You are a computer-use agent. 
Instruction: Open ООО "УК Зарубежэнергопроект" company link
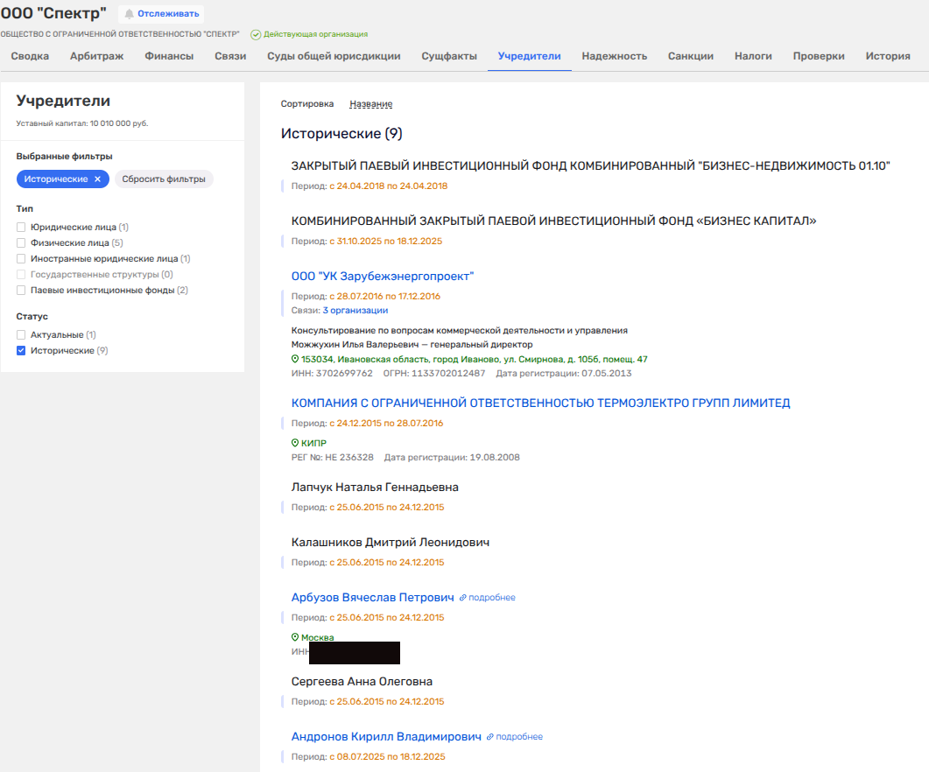[383, 277]
